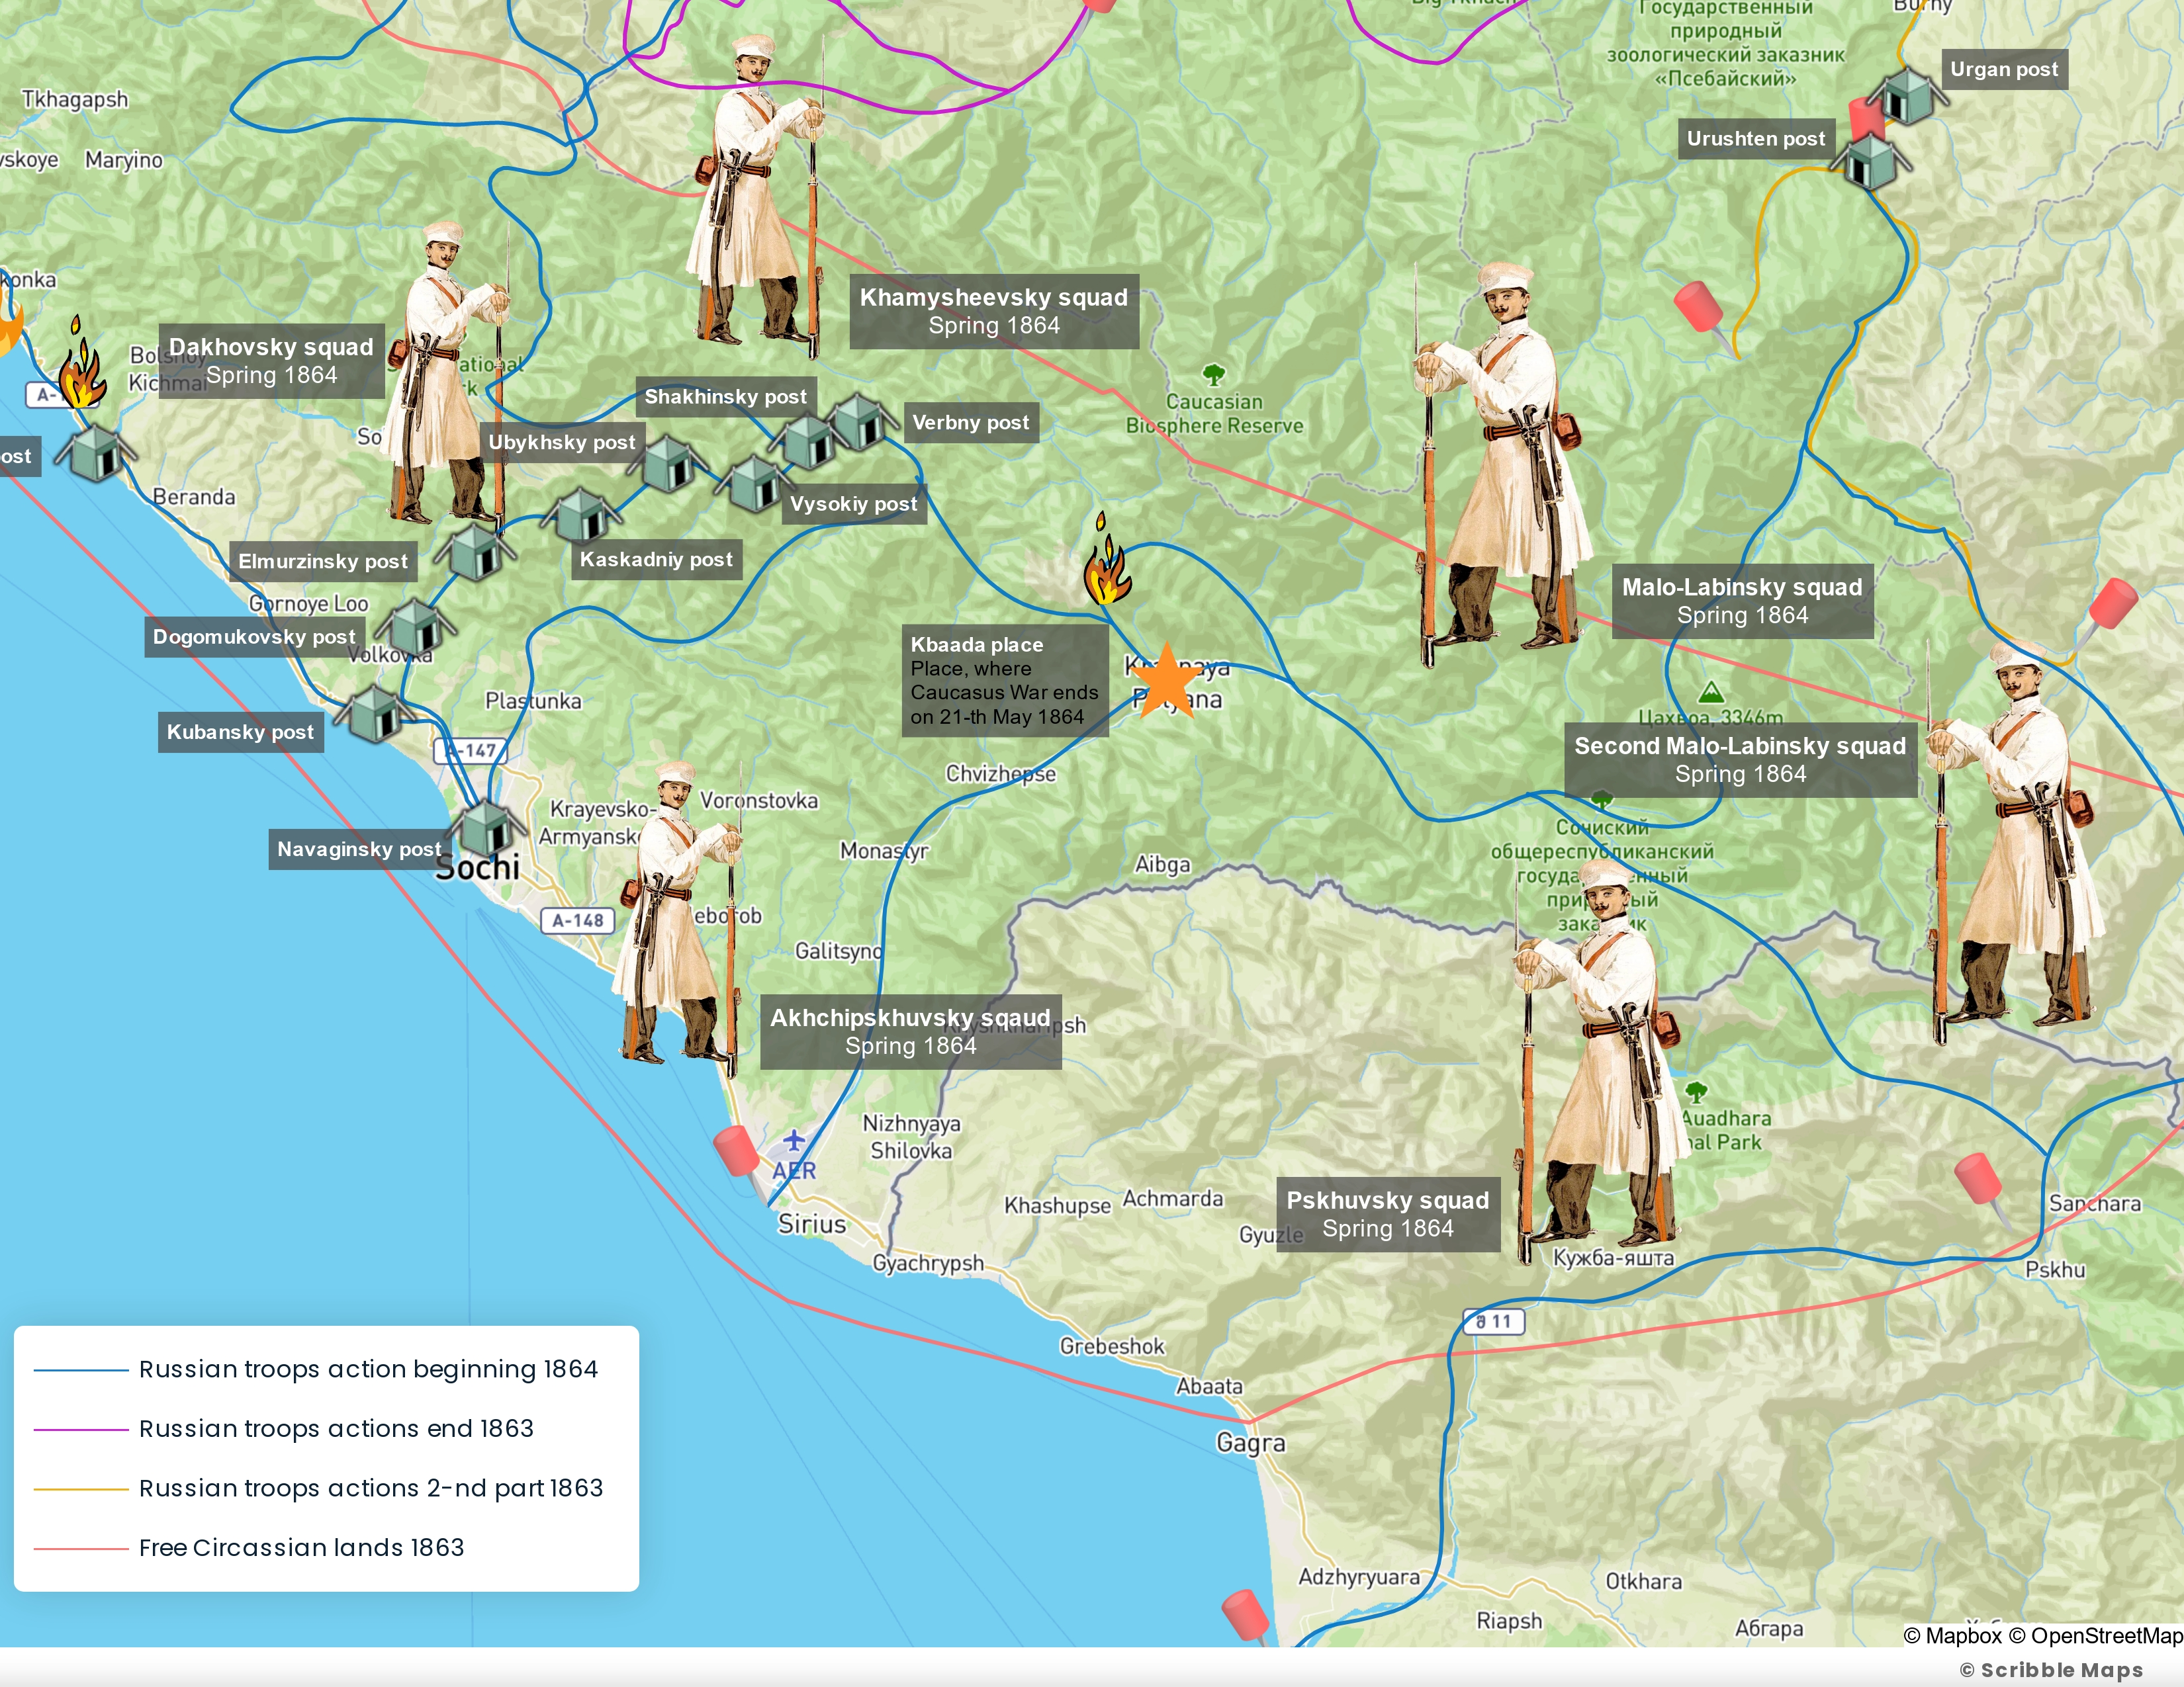Click the red pin near Adzhyryuara at bottom
2184x1687 pixels.
pos(1246,1616)
